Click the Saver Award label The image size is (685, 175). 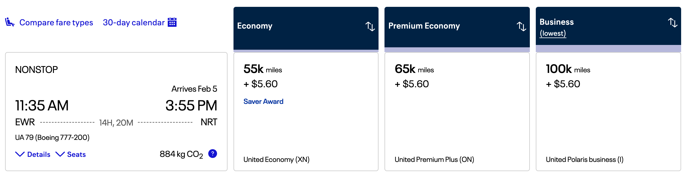pos(263,101)
